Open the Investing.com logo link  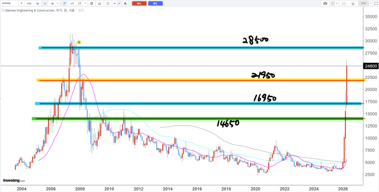coord(14,180)
